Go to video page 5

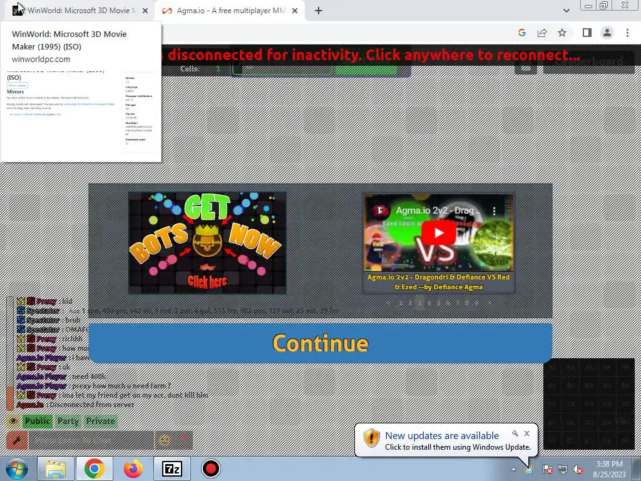439,303
